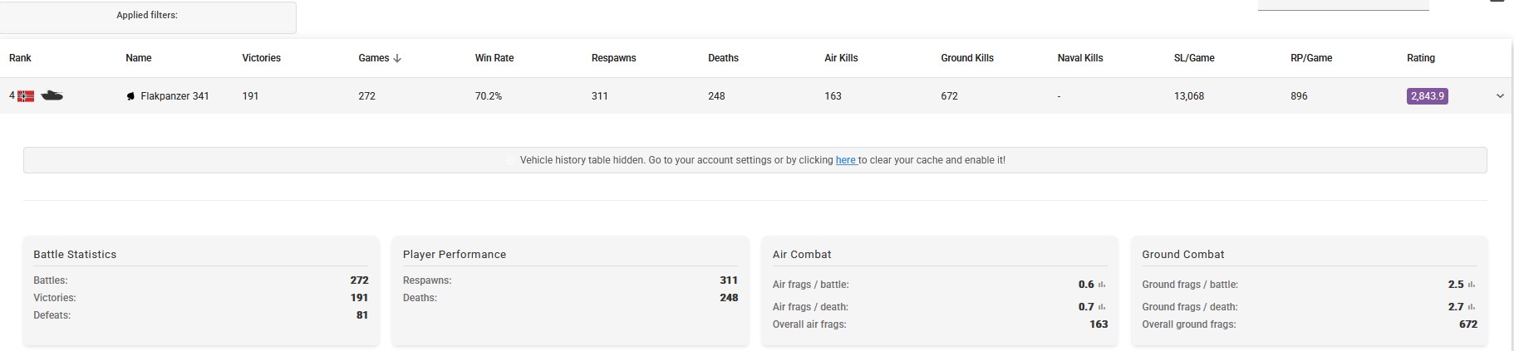Collapse the Flakpanzer 341 row chevron
Screen dimensions: 1514x351
tap(1500, 96)
